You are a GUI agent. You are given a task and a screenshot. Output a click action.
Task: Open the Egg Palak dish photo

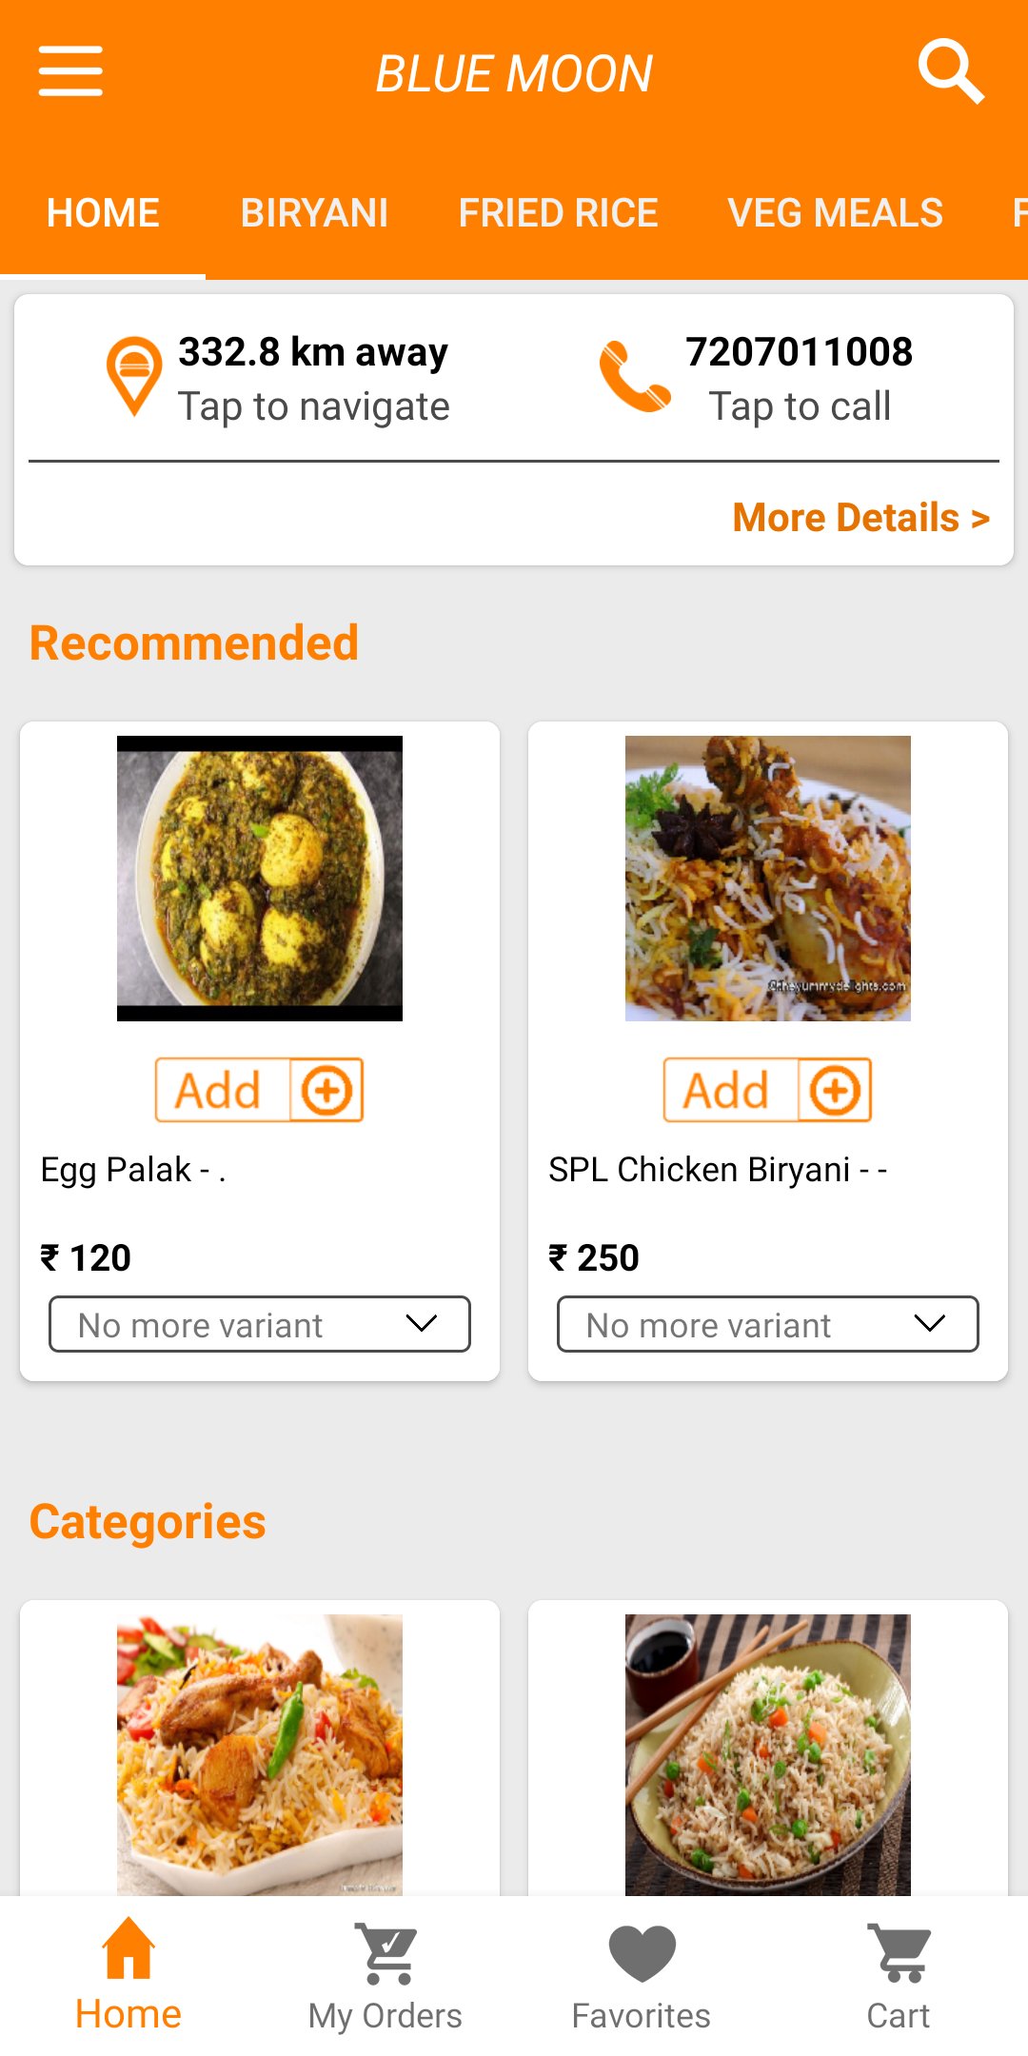[260, 879]
